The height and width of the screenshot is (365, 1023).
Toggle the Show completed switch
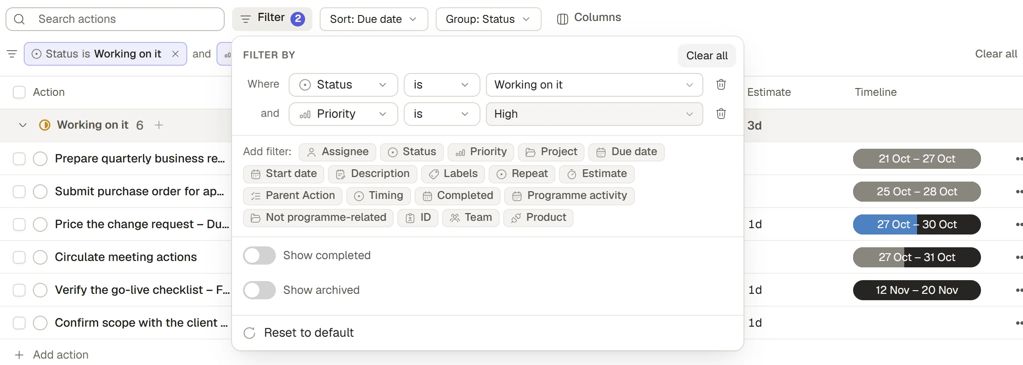tap(259, 255)
